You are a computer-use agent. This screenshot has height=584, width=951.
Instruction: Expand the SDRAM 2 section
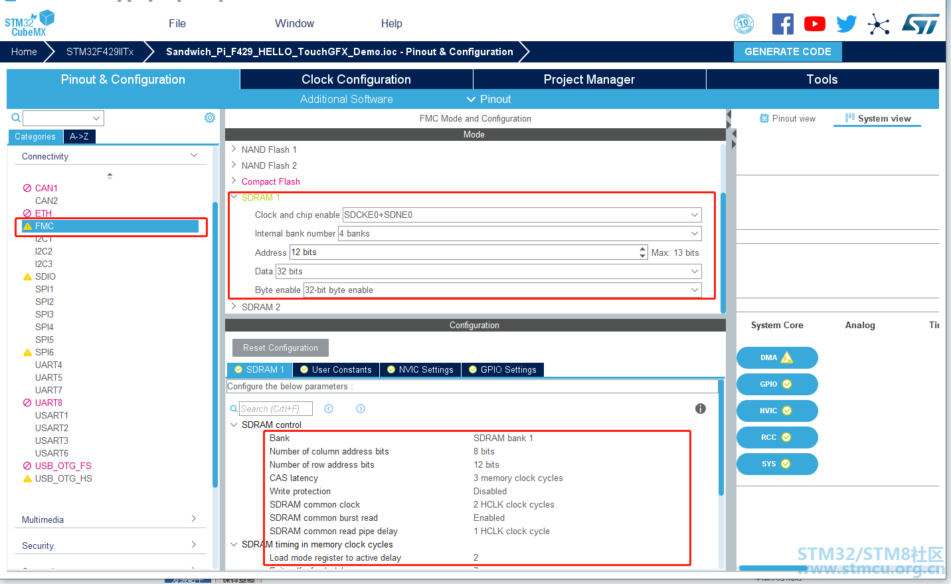coord(234,307)
